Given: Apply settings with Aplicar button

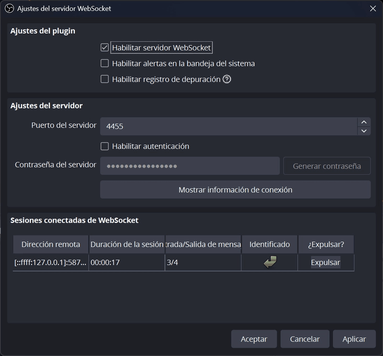Looking at the screenshot, I should (354, 339).
